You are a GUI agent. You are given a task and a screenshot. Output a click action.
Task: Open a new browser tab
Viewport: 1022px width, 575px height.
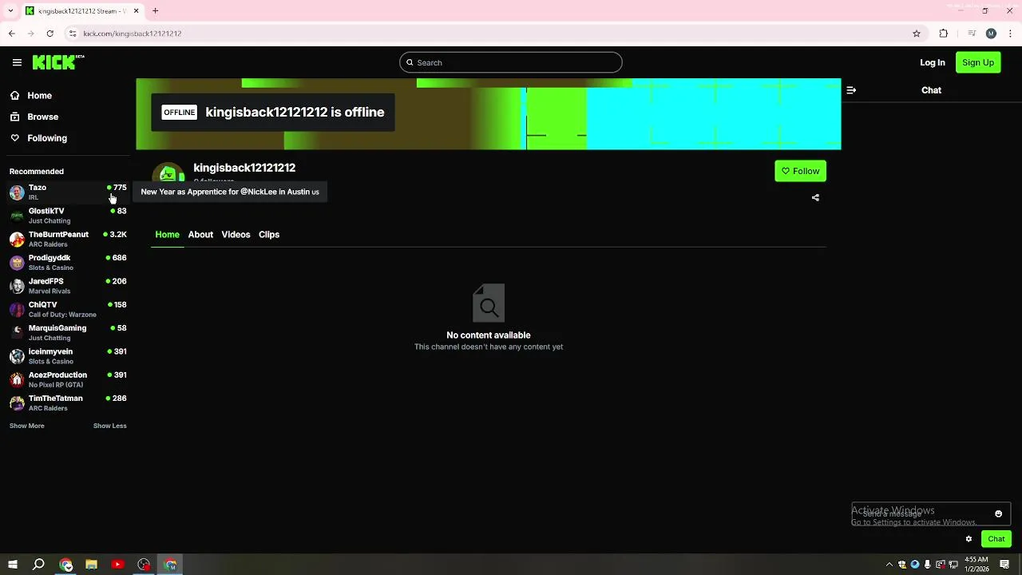(x=155, y=11)
